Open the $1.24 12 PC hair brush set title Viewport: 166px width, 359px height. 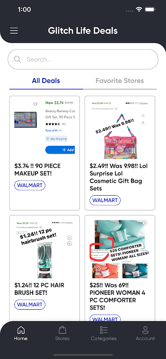(x=39, y=289)
